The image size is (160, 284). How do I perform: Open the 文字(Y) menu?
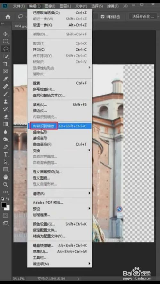pyautogui.click(x=81, y=6)
